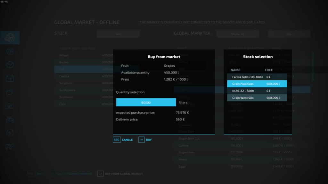
Task: View the statistics chart icon
Action: 10,105
